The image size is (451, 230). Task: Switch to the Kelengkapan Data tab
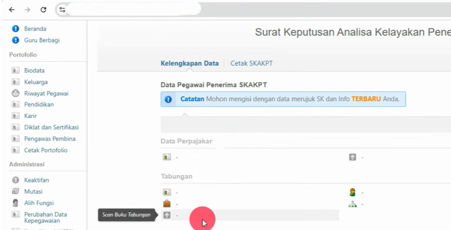pyautogui.click(x=189, y=63)
